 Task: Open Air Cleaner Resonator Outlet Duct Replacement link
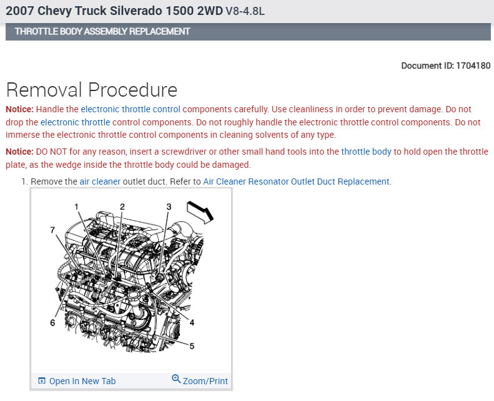click(297, 181)
